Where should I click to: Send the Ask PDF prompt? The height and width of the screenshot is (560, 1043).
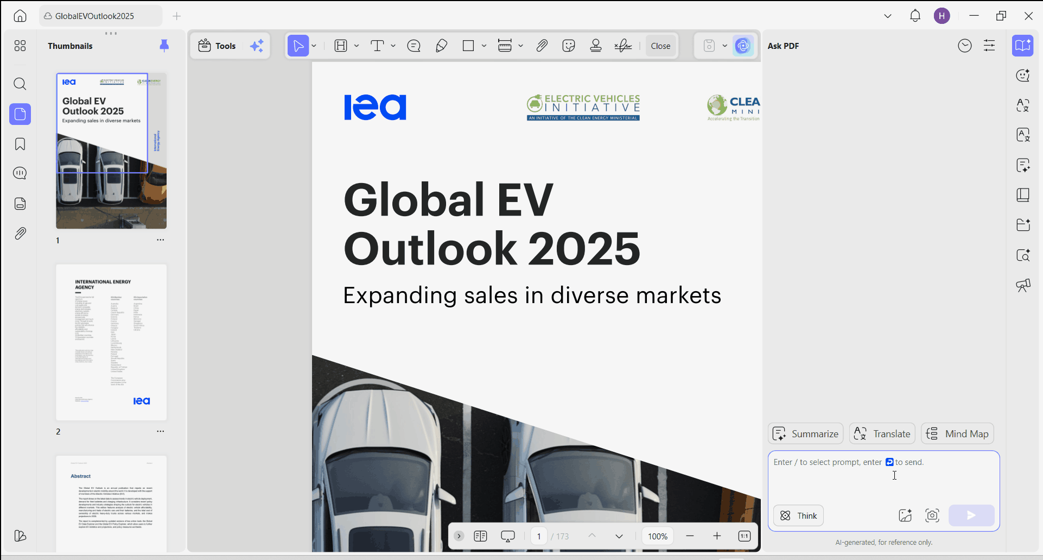pyautogui.click(x=971, y=515)
